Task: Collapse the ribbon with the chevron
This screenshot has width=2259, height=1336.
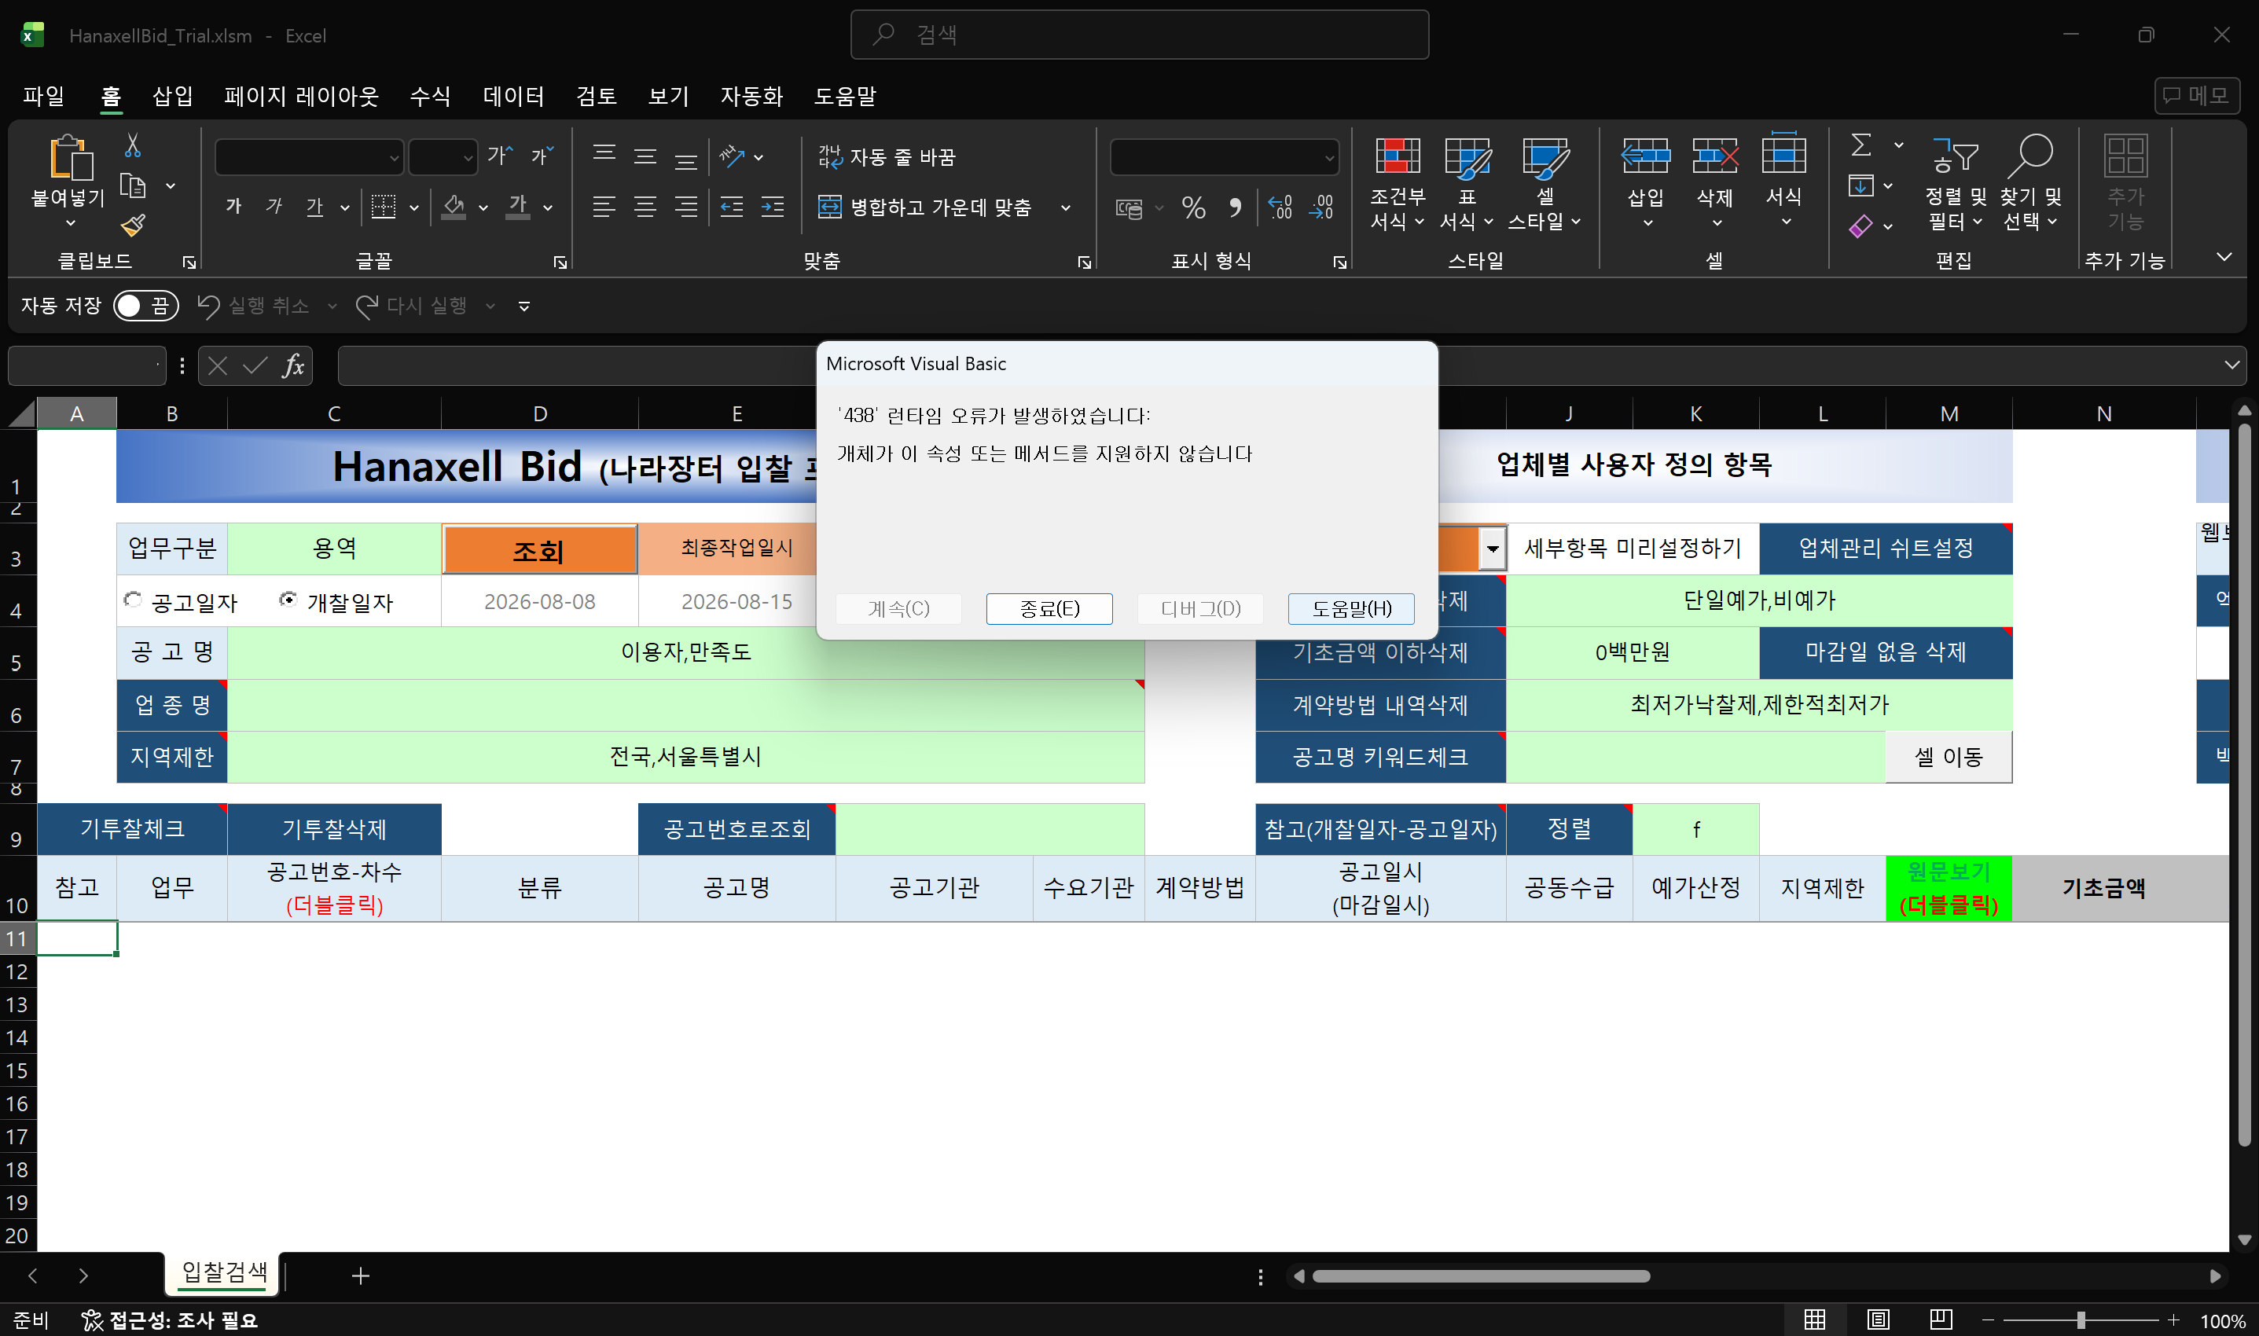Action: pos(2224,258)
